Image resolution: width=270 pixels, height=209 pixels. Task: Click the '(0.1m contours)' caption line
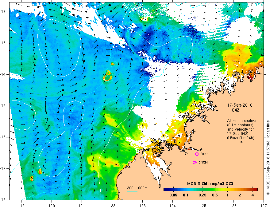click(240, 125)
